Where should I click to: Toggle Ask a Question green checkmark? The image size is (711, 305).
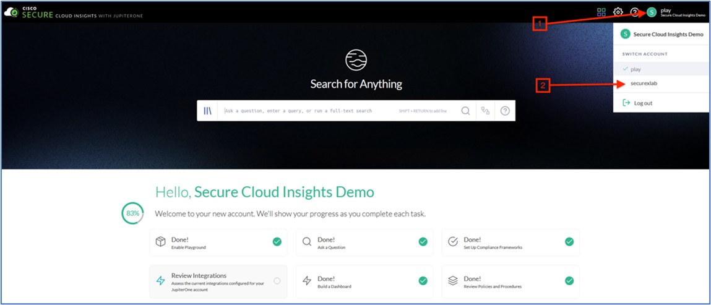423,241
